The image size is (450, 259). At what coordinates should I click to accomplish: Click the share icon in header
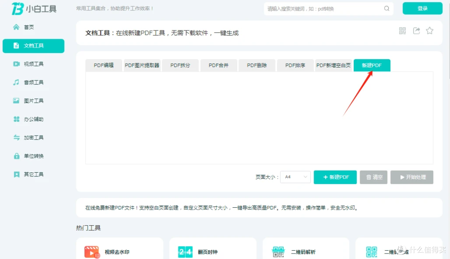click(416, 31)
